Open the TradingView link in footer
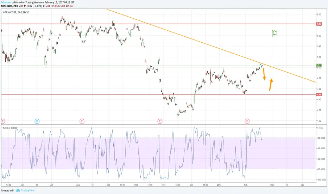Screen dimensions: 328x194 click(27, 190)
